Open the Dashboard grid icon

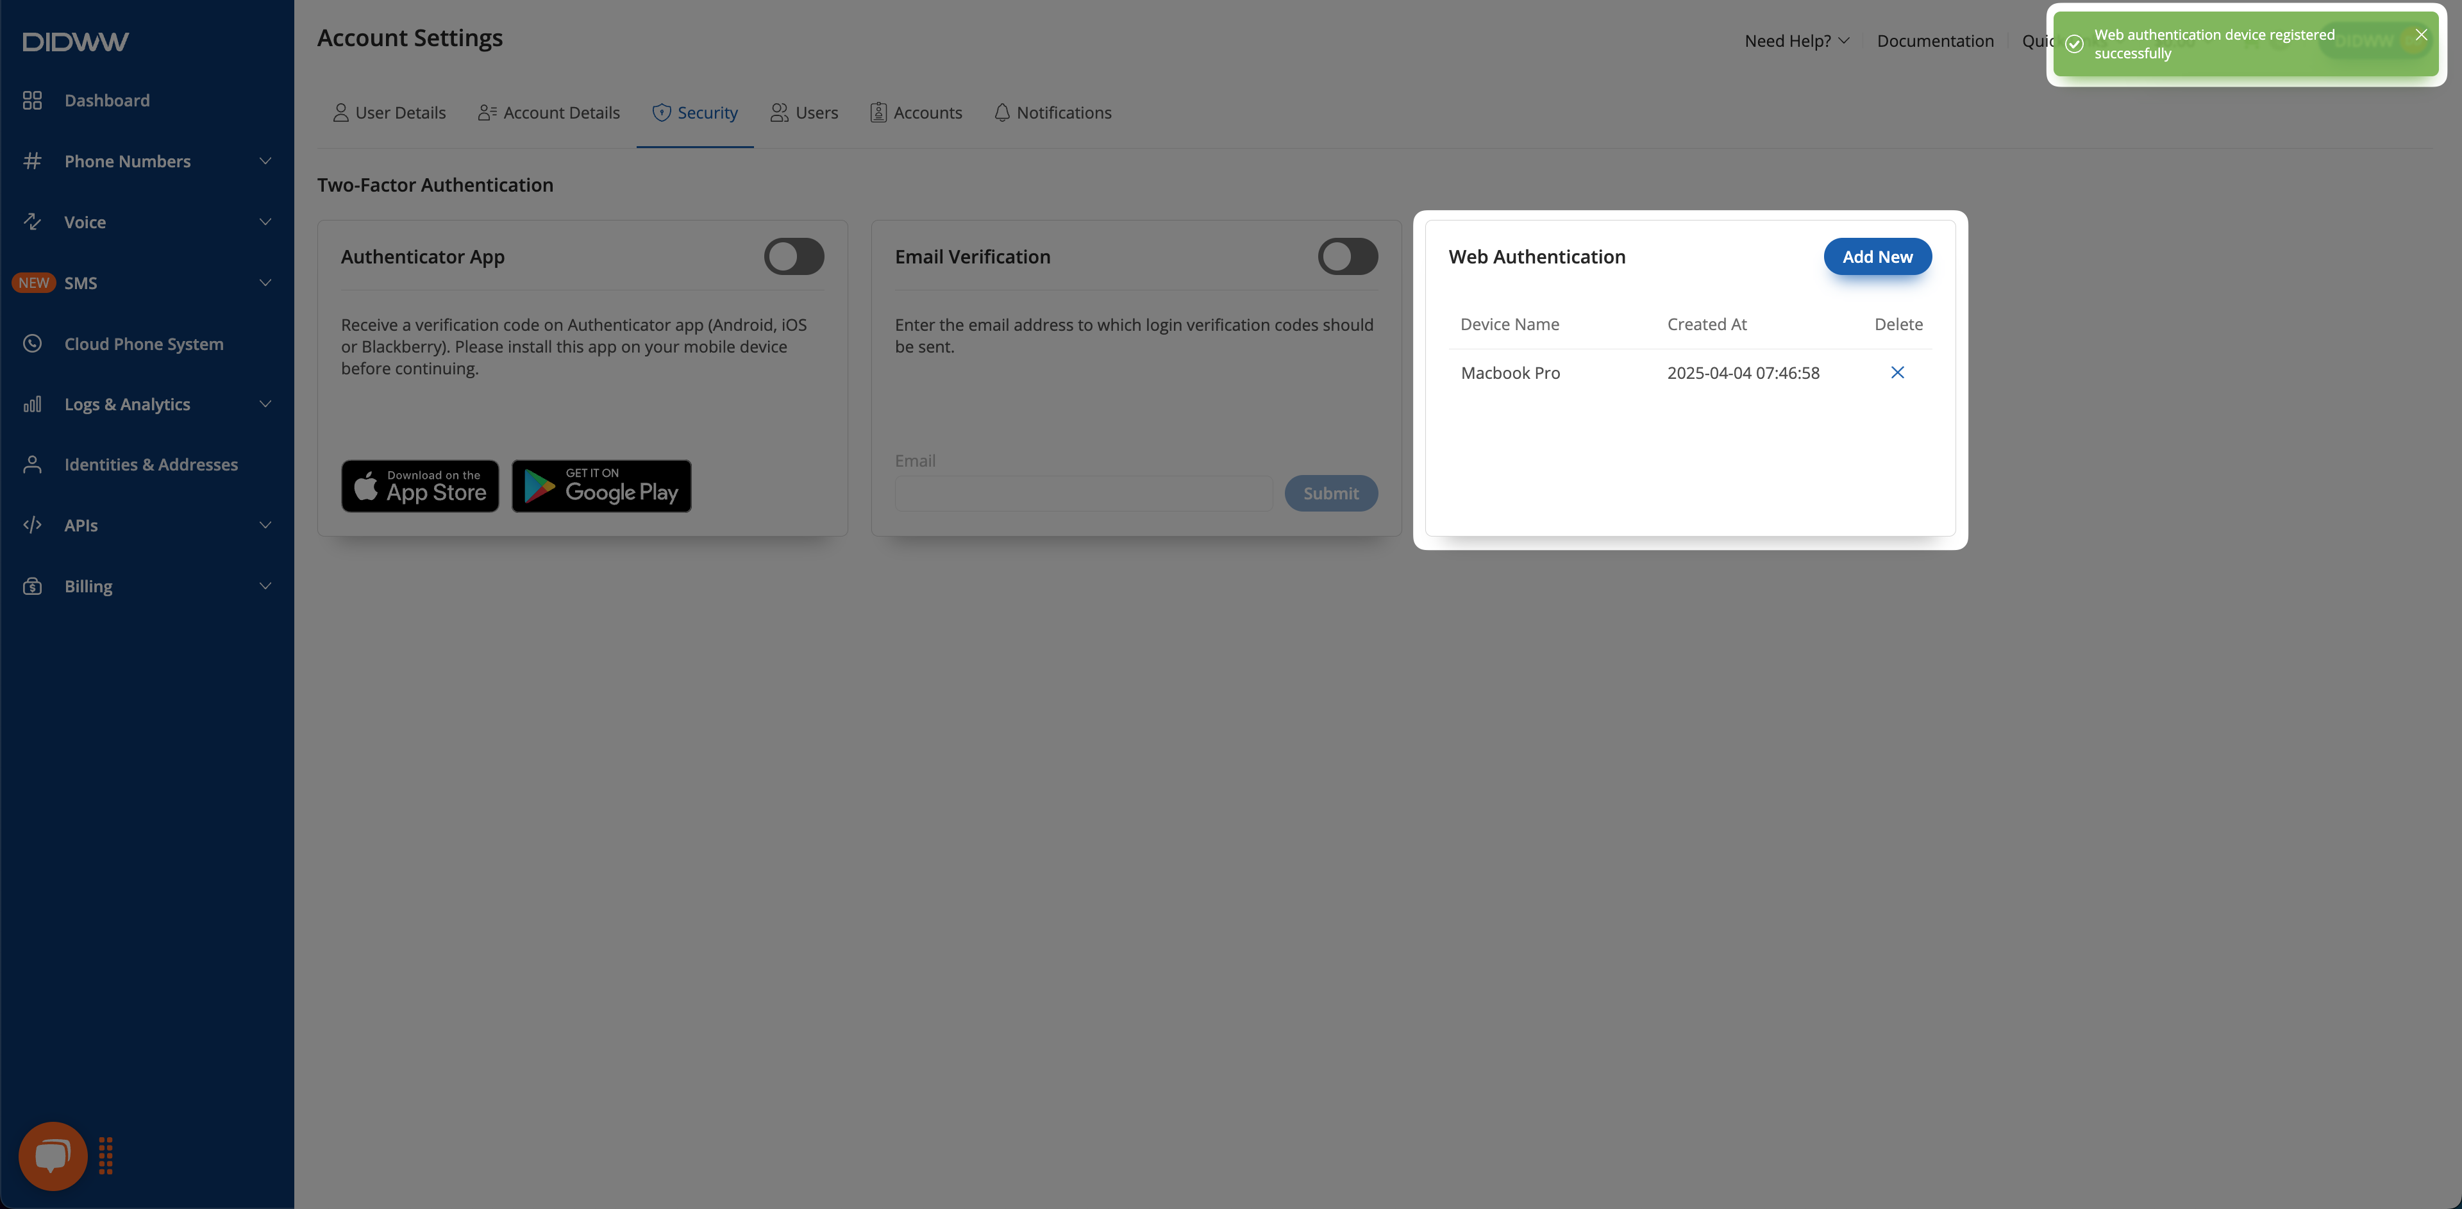click(33, 101)
